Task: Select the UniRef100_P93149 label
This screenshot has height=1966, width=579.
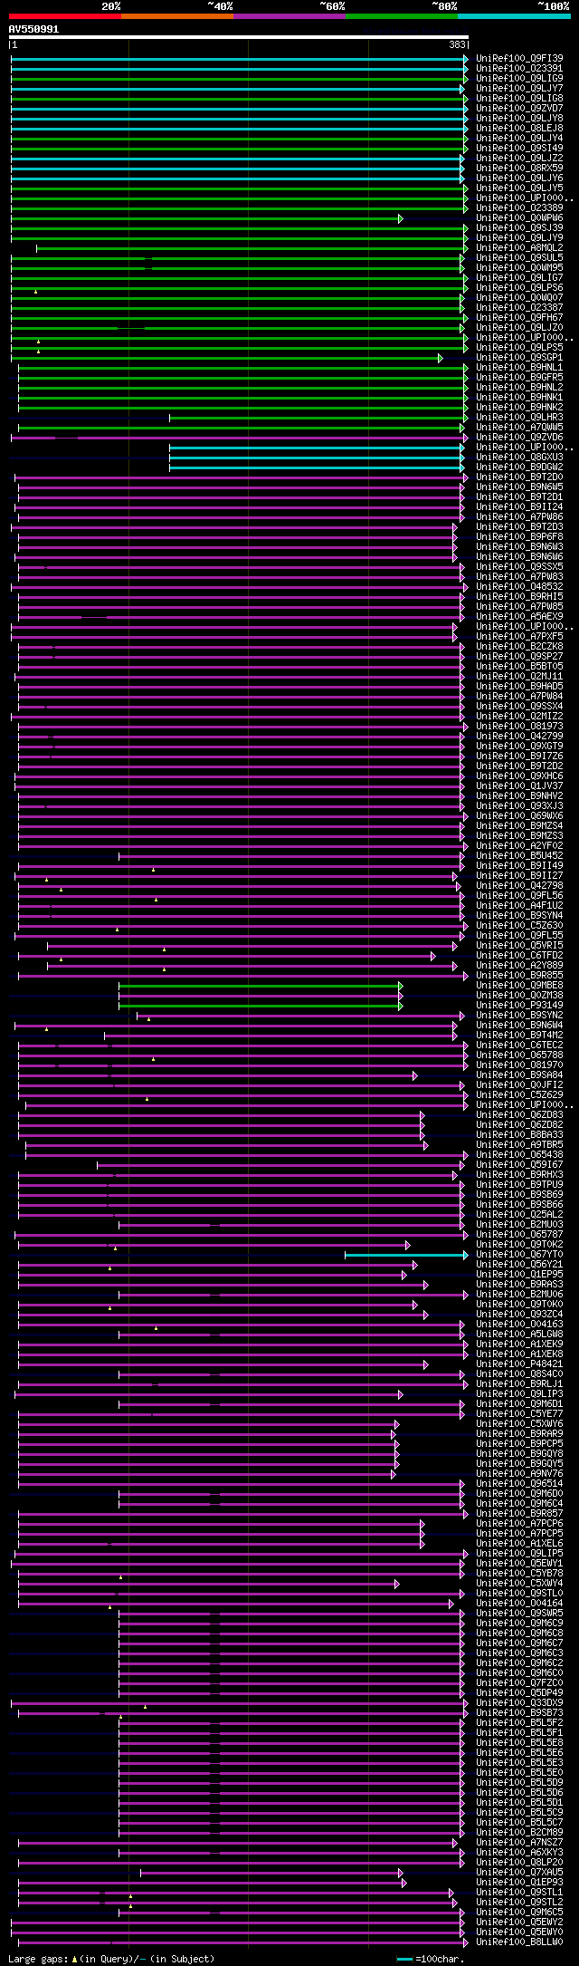Action: pyautogui.click(x=519, y=1006)
